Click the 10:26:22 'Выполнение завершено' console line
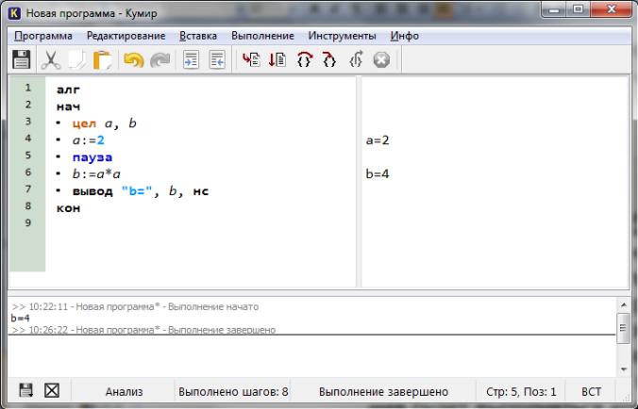 tap(143, 330)
